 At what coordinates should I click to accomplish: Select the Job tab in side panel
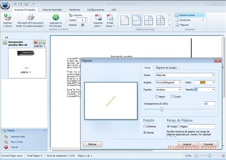tap(7, 37)
